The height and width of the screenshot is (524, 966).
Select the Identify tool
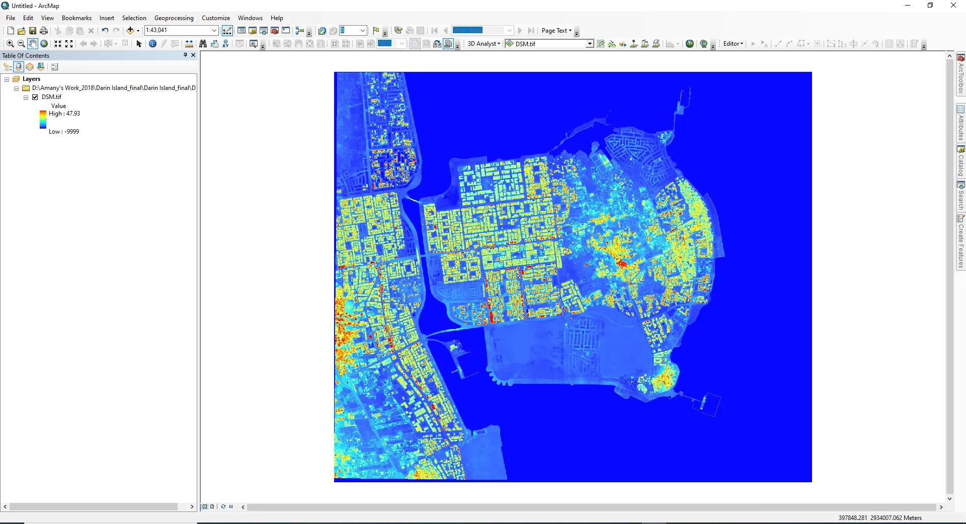(x=152, y=44)
